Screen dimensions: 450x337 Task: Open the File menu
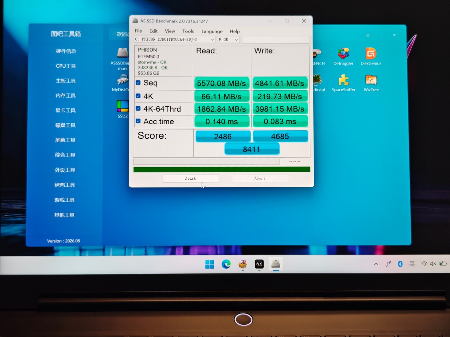point(139,31)
